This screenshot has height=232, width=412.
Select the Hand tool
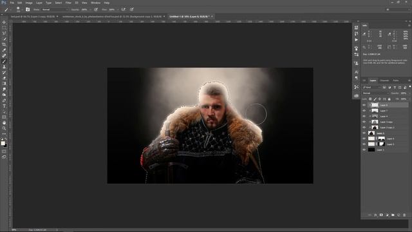pyautogui.click(x=4, y=123)
